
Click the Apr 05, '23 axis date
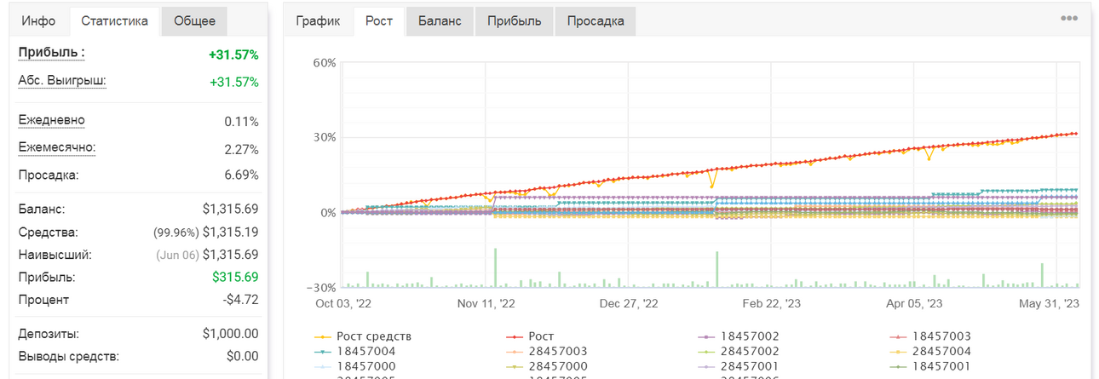pyautogui.click(x=913, y=302)
